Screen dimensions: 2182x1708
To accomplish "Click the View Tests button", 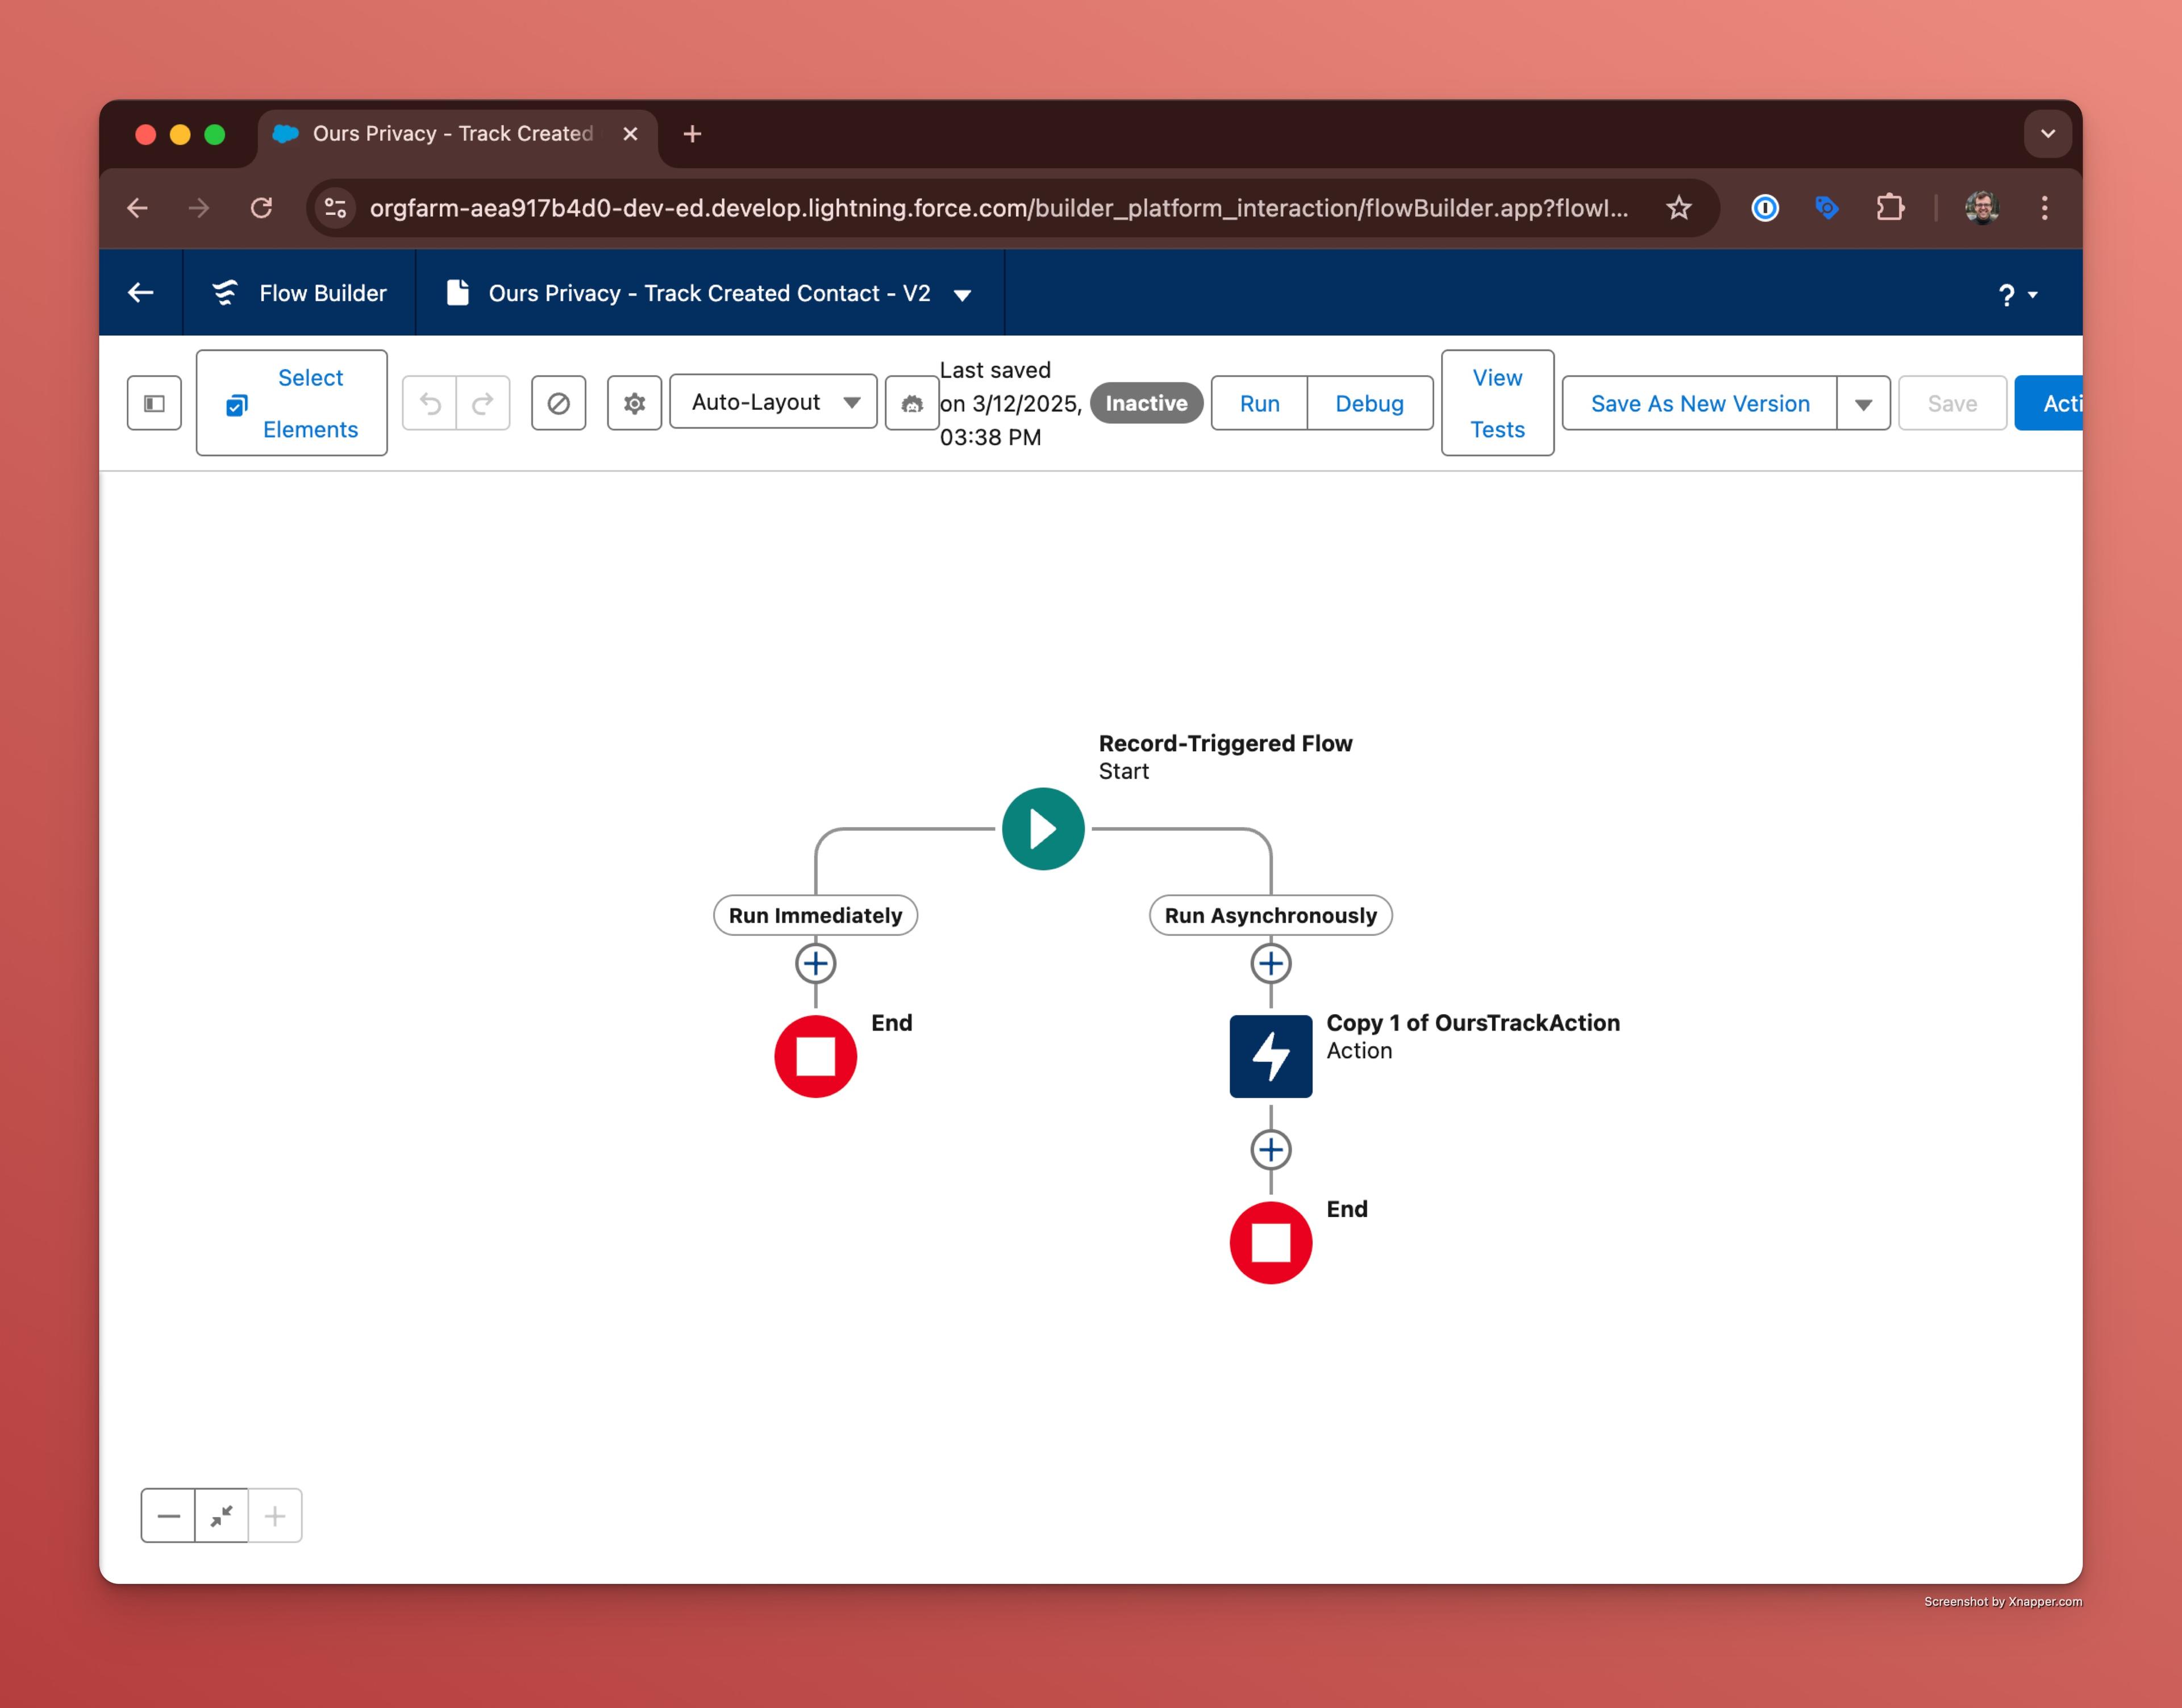I will click(1497, 403).
